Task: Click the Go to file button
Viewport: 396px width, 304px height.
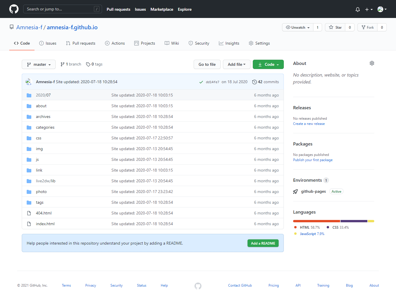Action: (x=207, y=64)
